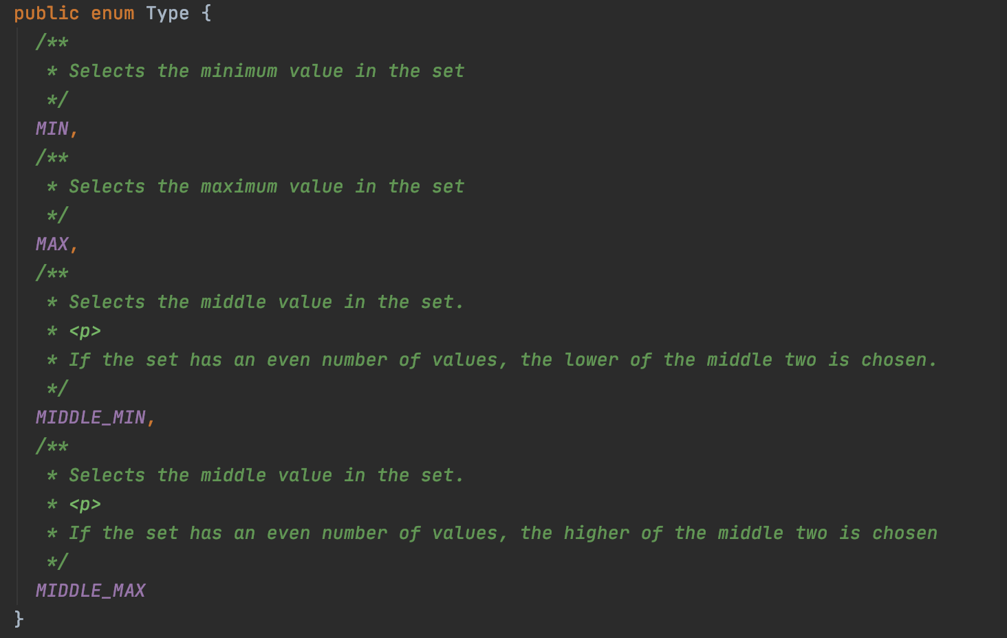Click the <p> tag above MIDDLE_MAX comment
Screen dimensions: 1007x638
click(85, 505)
